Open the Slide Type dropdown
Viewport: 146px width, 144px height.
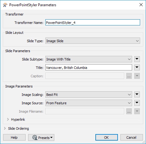click(x=93, y=41)
